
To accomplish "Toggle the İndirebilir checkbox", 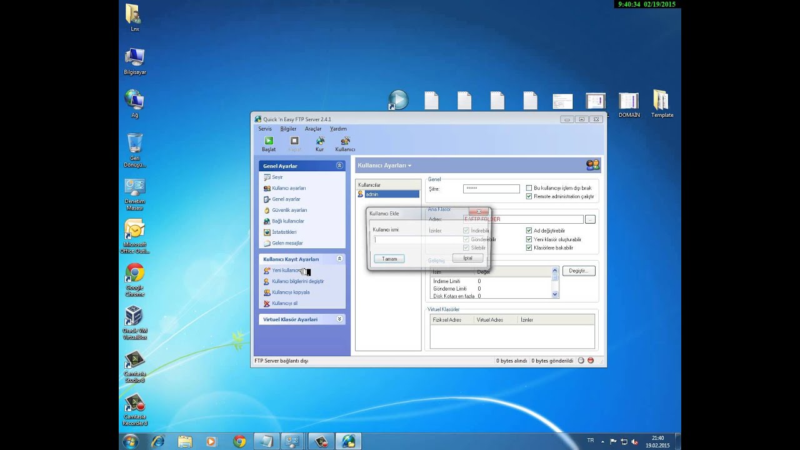I will click(466, 231).
